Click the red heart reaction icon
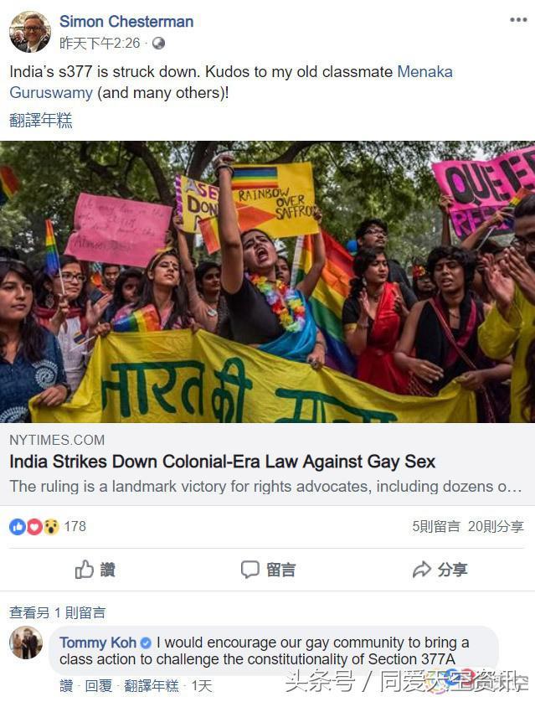This screenshot has height=702, width=535. [x=34, y=527]
